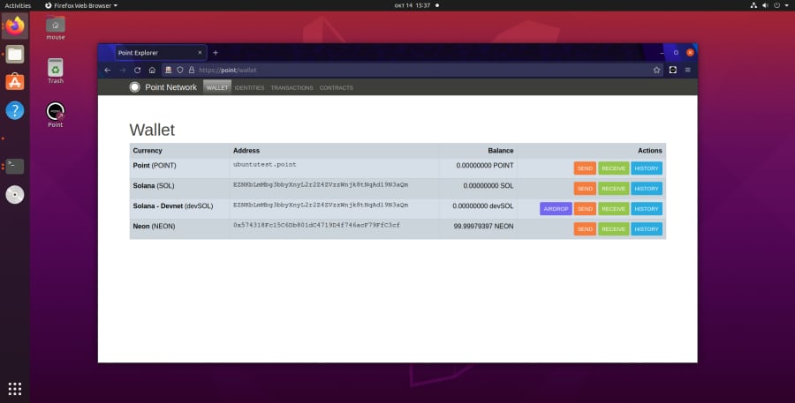Click the 0.00000000 POINT balance
The width and height of the screenshot is (795, 403).
(x=485, y=166)
